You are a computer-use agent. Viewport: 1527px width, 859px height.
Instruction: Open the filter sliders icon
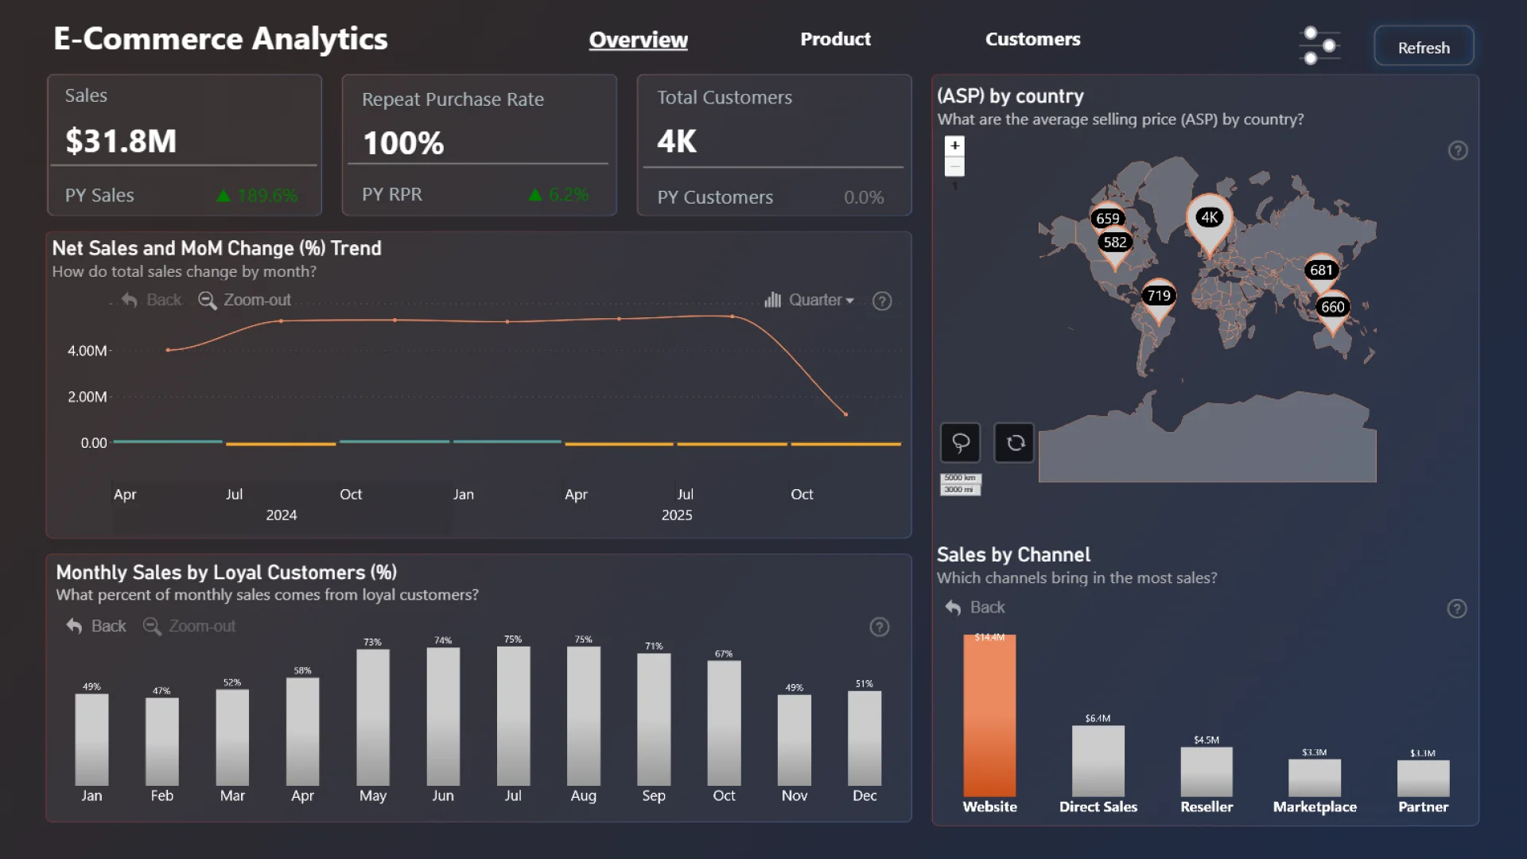pos(1319,45)
